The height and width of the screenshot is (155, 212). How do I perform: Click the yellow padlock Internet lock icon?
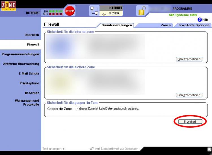[142, 11]
